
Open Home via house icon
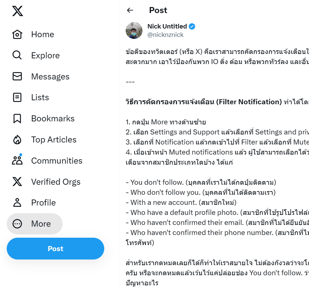click(17, 34)
